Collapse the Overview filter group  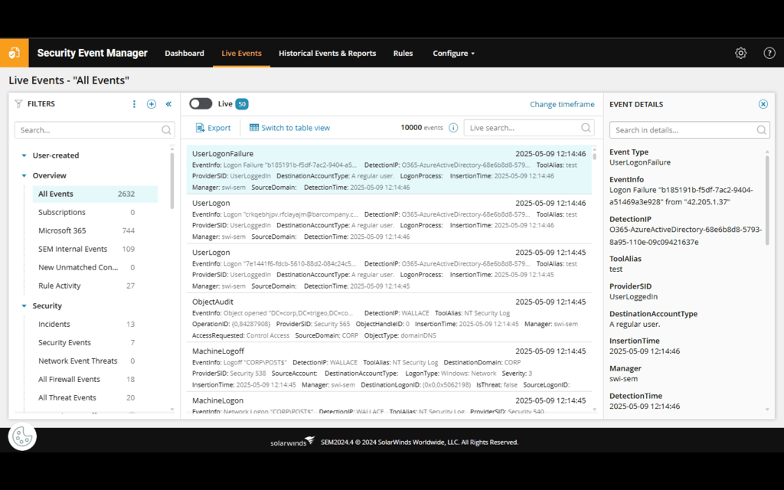click(24, 175)
